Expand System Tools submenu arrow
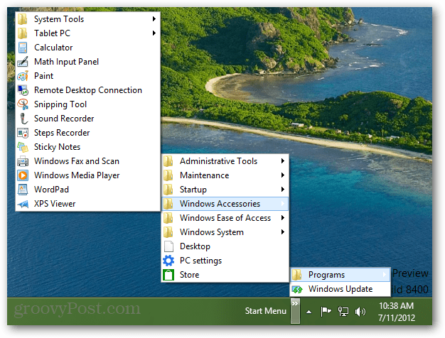Screen dimensions: 445x338 [154, 18]
